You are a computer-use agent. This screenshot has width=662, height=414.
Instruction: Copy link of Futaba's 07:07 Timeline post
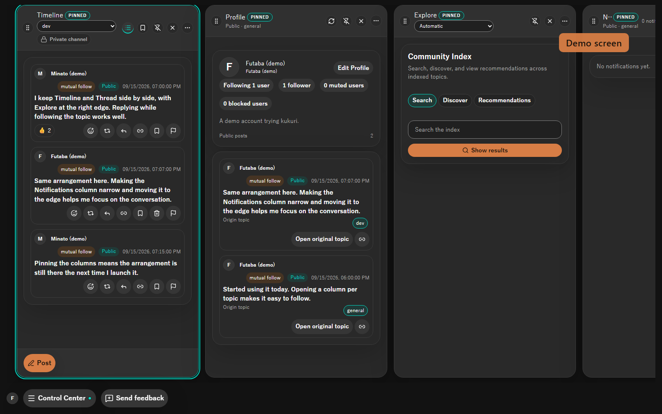124,213
